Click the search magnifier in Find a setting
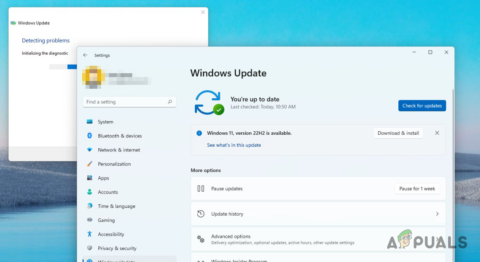 pyautogui.click(x=170, y=102)
